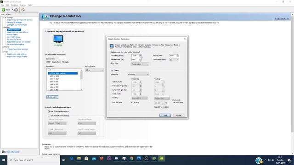294x165 pixels.
Task: Collapse the Timing section toggle
Action: (x=112, y=70)
